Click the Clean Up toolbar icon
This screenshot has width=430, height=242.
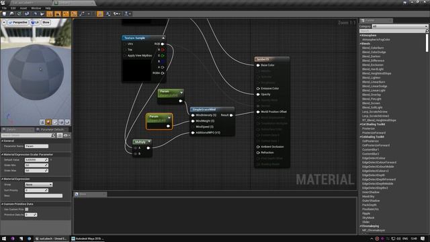click(42, 13)
